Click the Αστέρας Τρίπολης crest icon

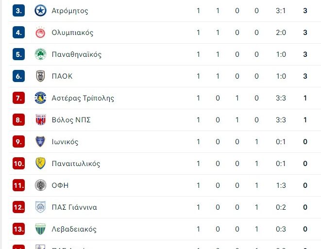(40, 98)
